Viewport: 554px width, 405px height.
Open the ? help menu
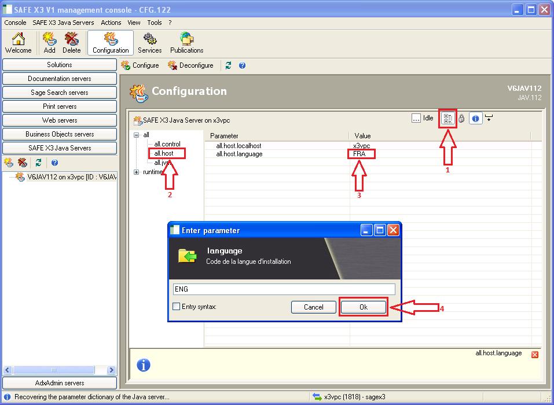pyautogui.click(x=170, y=23)
